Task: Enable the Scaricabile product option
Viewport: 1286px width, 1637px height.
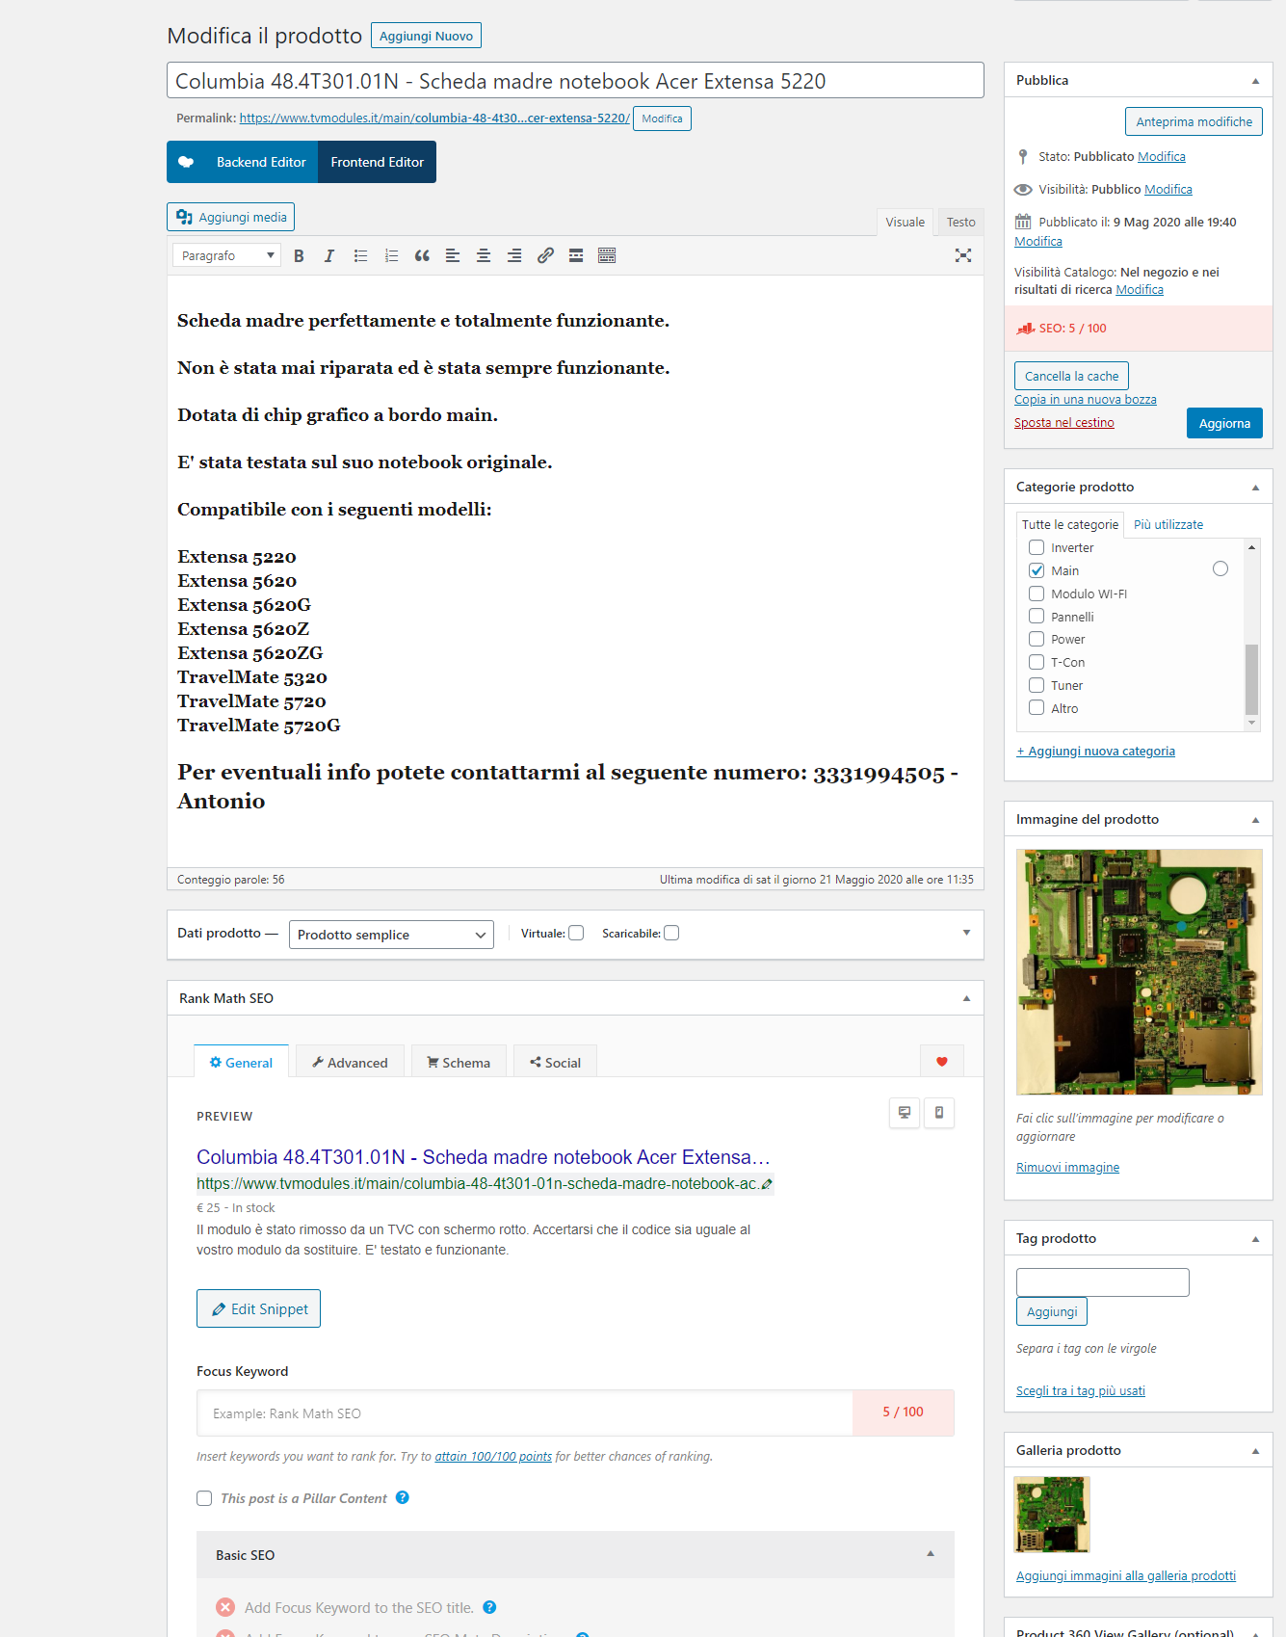Action: pos(671,933)
